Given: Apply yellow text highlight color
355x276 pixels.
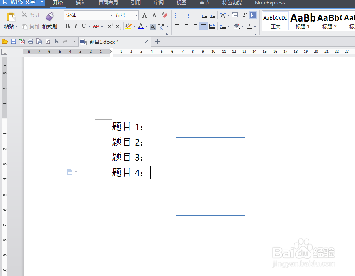Looking at the screenshot, I should [128, 26].
